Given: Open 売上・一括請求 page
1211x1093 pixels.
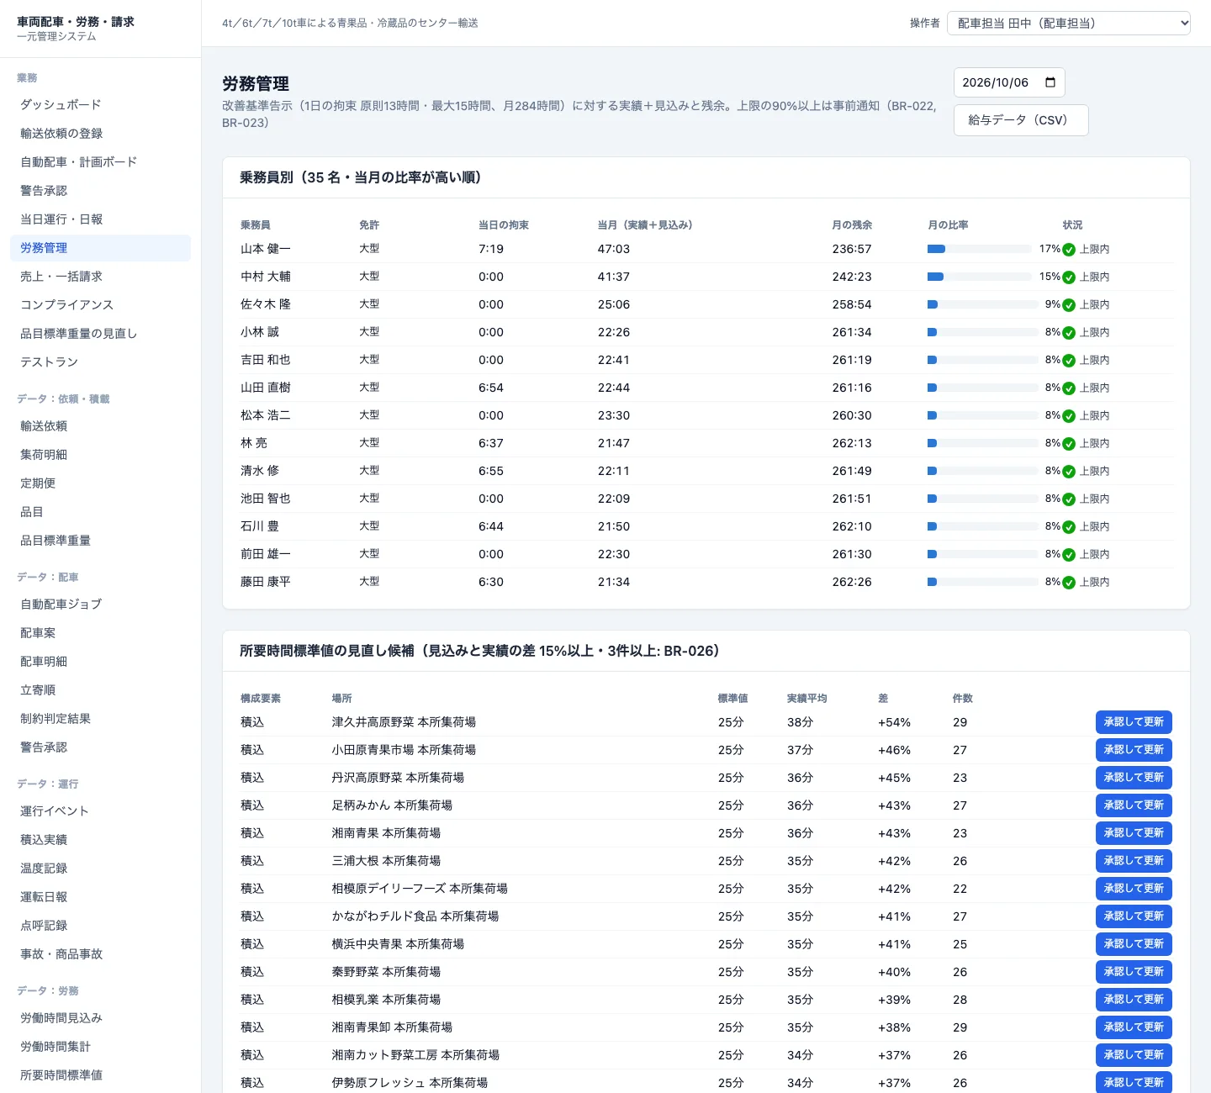Looking at the screenshot, I should pos(100,277).
